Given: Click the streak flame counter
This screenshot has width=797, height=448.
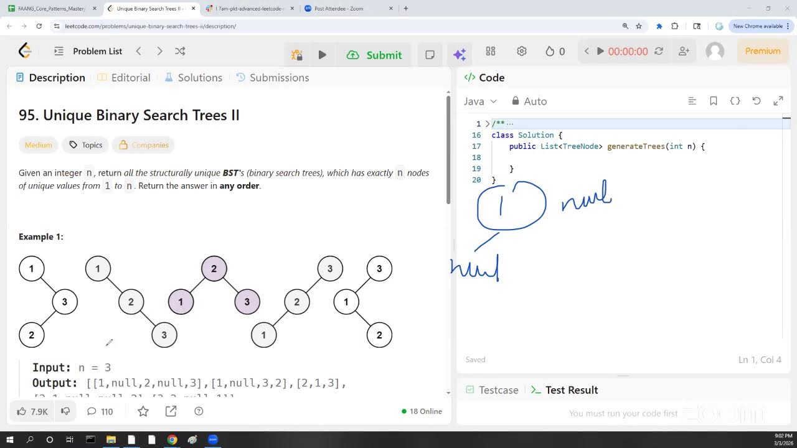Looking at the screenshot, I should [x=555, y=51].
